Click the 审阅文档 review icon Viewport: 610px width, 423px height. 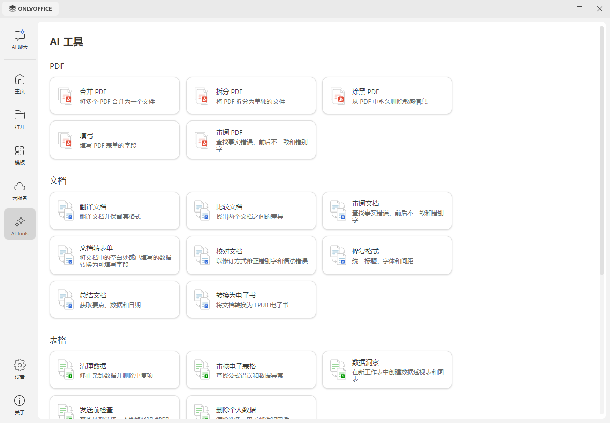point(338,211)
